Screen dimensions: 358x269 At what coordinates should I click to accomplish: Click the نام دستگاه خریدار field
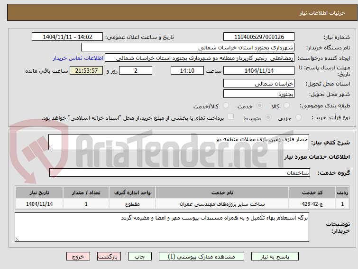[x=188, y=48]
